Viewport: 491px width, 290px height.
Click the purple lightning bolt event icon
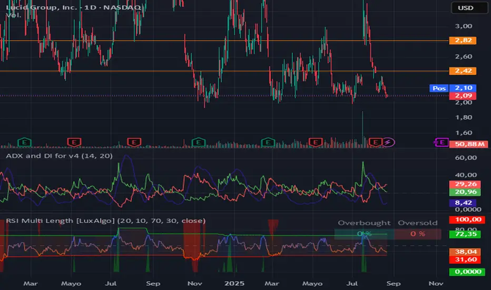coord(388,143)
